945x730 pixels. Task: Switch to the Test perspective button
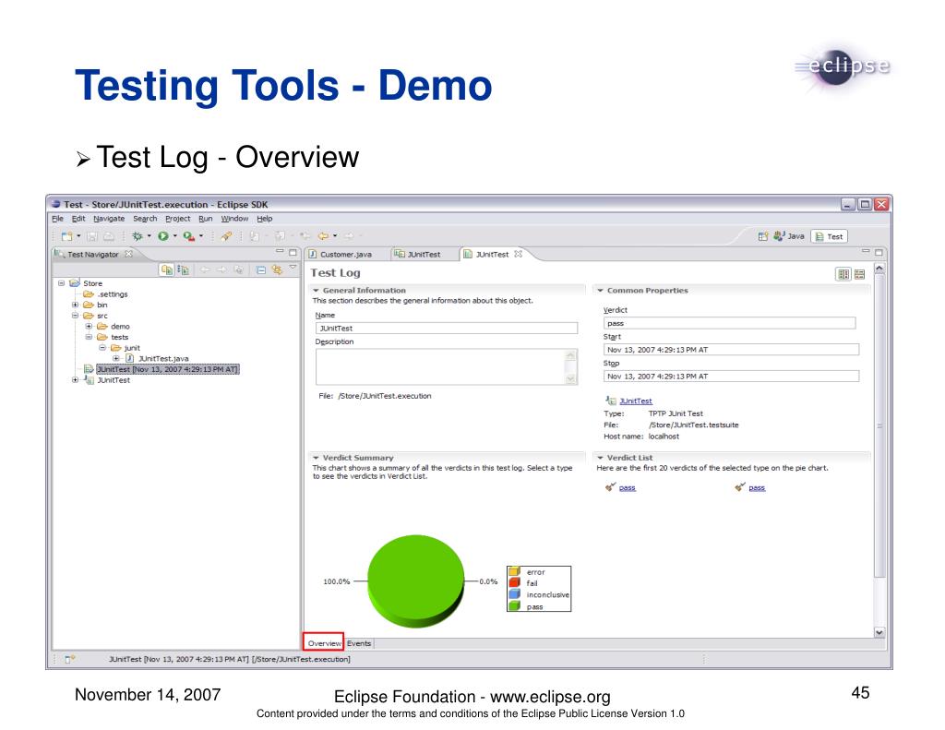[x=830, y=236]
